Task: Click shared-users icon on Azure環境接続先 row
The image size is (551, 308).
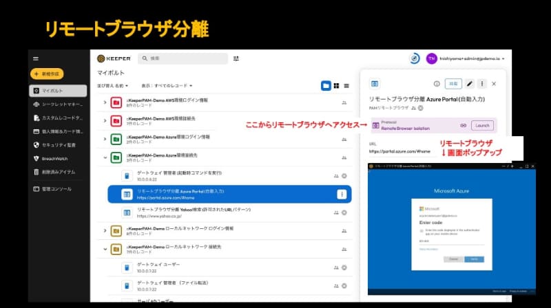Action: coord(344,158)
